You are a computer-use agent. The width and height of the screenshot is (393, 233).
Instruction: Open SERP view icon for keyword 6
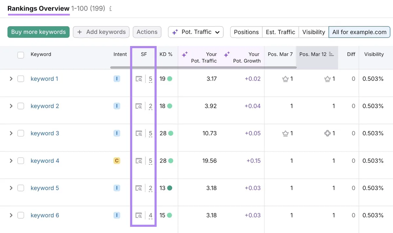(139, 215)
